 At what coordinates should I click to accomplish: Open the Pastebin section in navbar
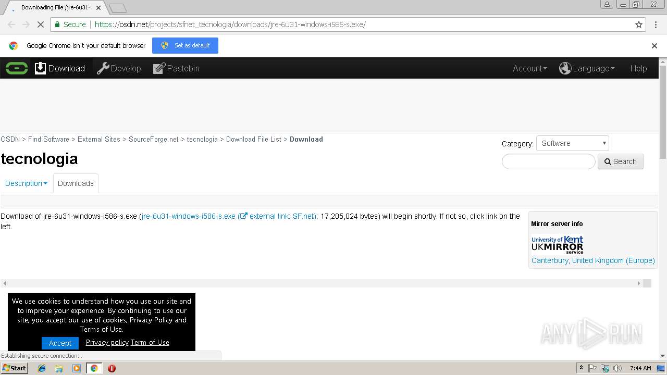[x=176, y=68]
